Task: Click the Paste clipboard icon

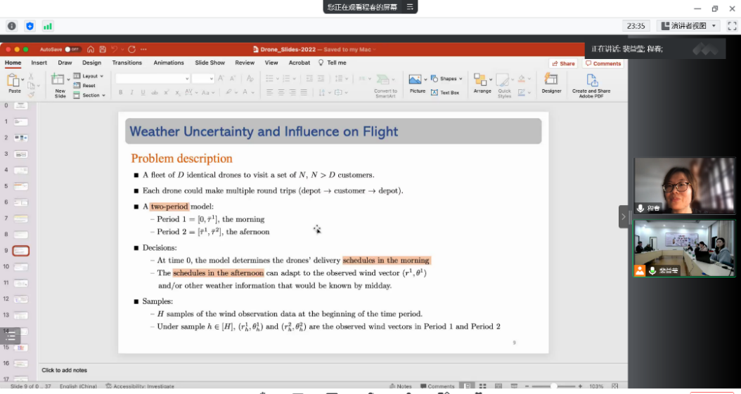Action: point(14,81)
